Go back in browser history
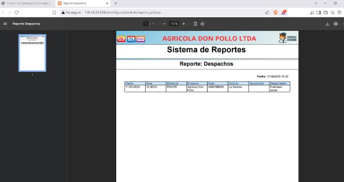Viewport: 344px width, 182px height. (x=3, y=12)
